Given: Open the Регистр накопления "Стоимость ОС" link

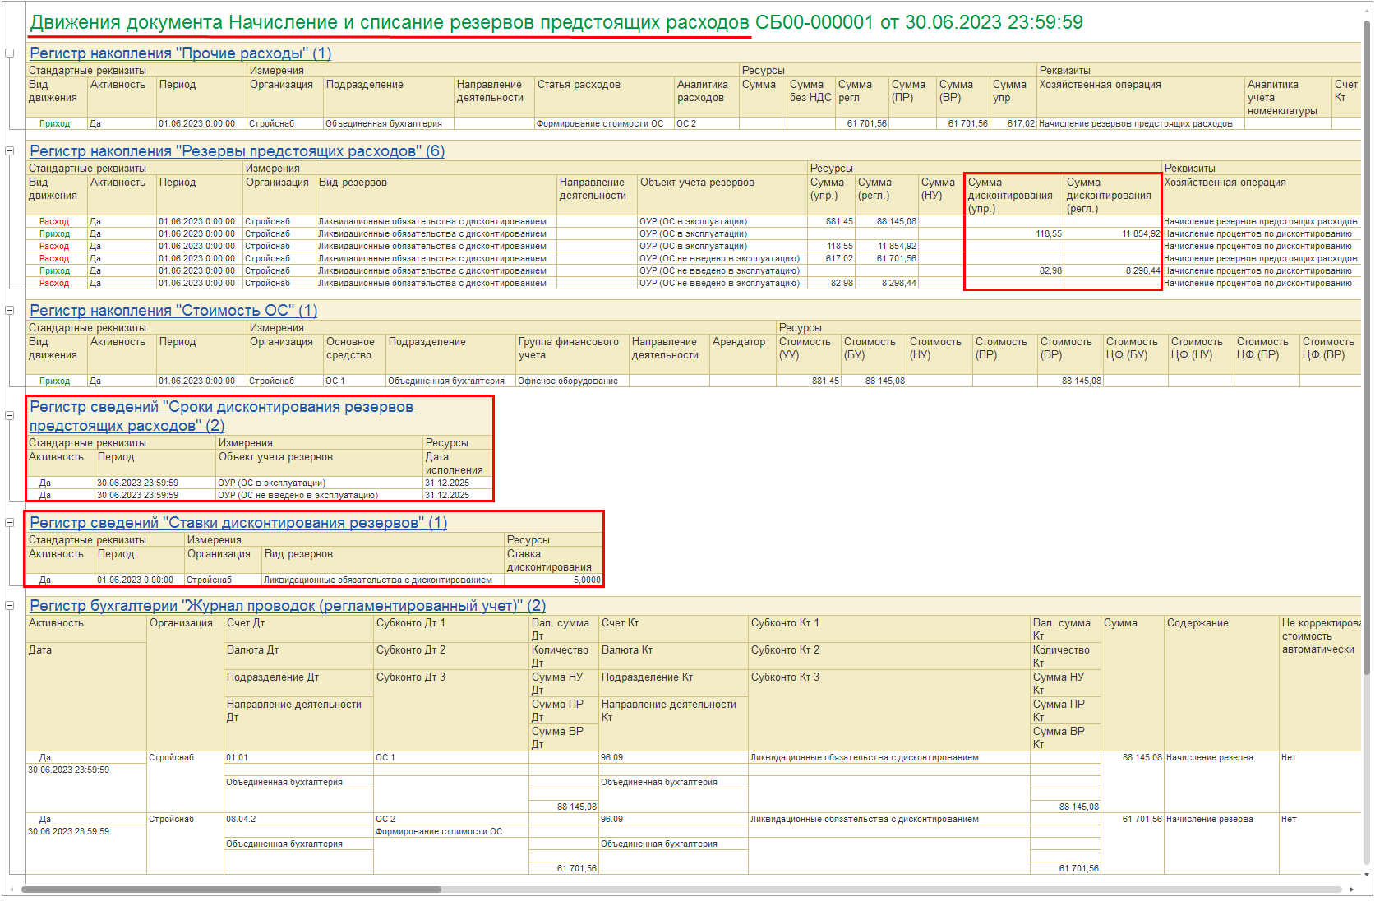Looking at the screenshot, I should [x=173, y=311].
